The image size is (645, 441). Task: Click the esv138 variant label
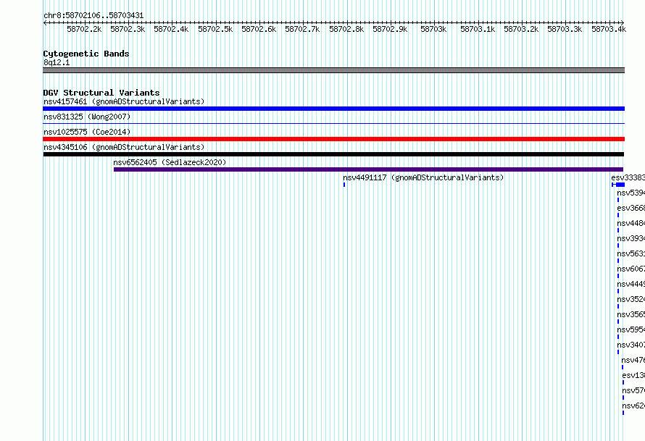(633, 375)
